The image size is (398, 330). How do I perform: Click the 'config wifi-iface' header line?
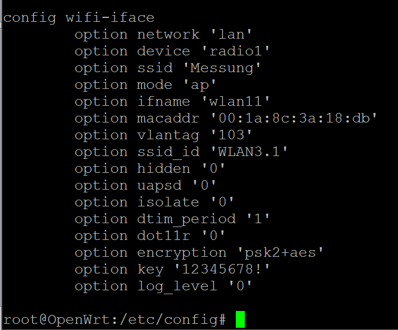coord(79,18)
